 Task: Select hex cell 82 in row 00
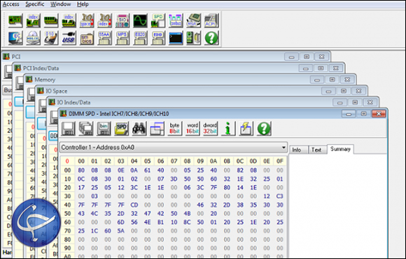pos(240,170)
